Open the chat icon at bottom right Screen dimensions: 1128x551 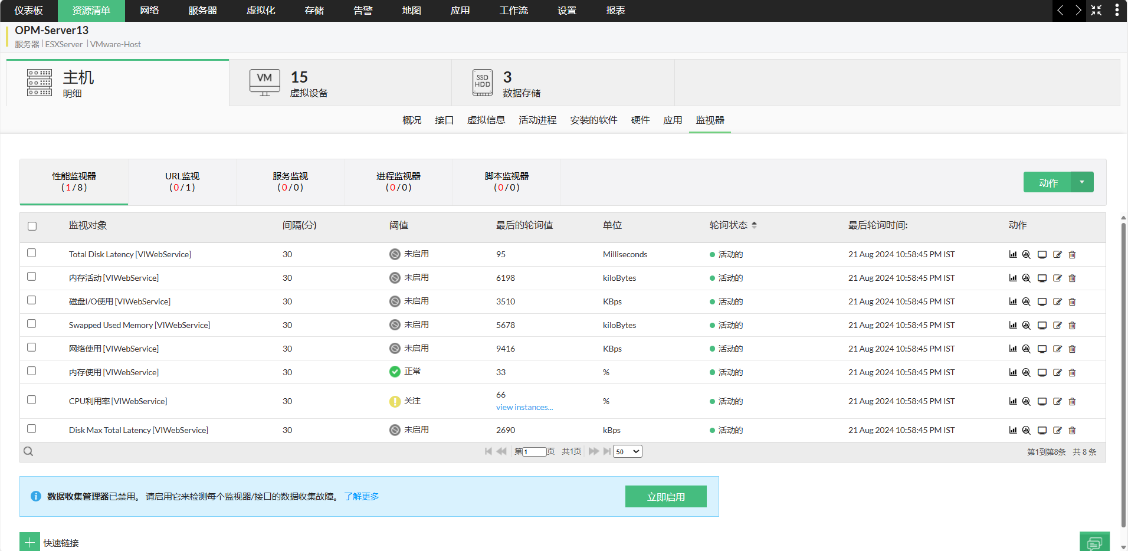[x=1094, y=542]
